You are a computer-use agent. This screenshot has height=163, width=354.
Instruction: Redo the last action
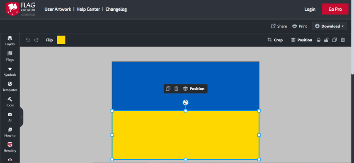(x=36, y=40)
